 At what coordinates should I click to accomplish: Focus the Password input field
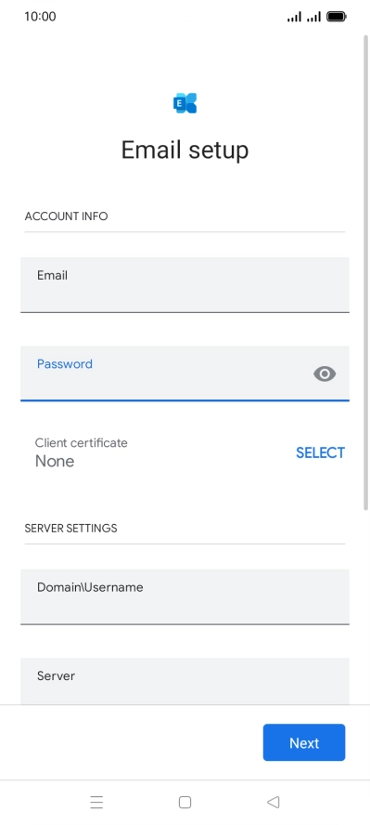point(185,373)
